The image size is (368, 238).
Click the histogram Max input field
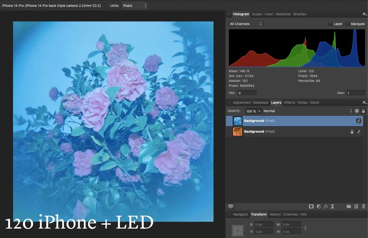(x=356, y=93)
